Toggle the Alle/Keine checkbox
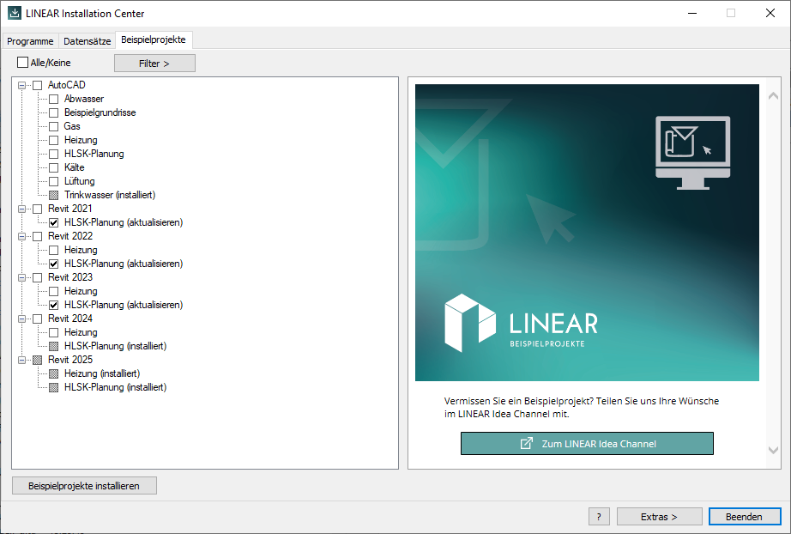 pos(22,63)
